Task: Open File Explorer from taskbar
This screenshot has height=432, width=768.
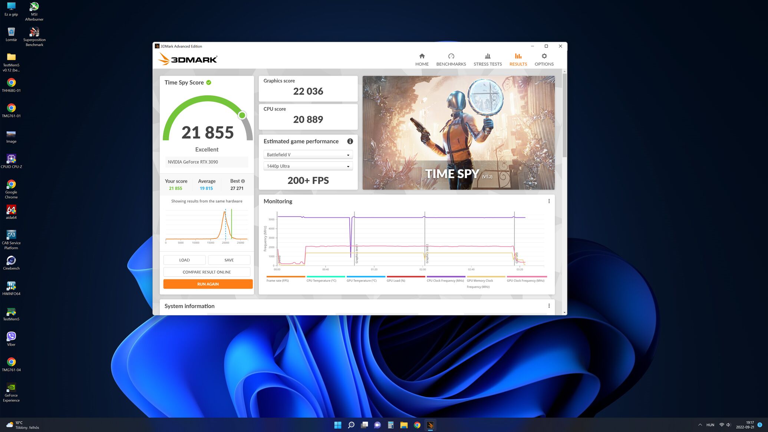Action: [x=404, y=425]
